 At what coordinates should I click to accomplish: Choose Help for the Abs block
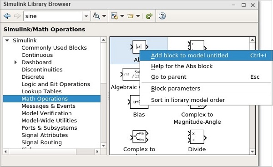[206, 66]
